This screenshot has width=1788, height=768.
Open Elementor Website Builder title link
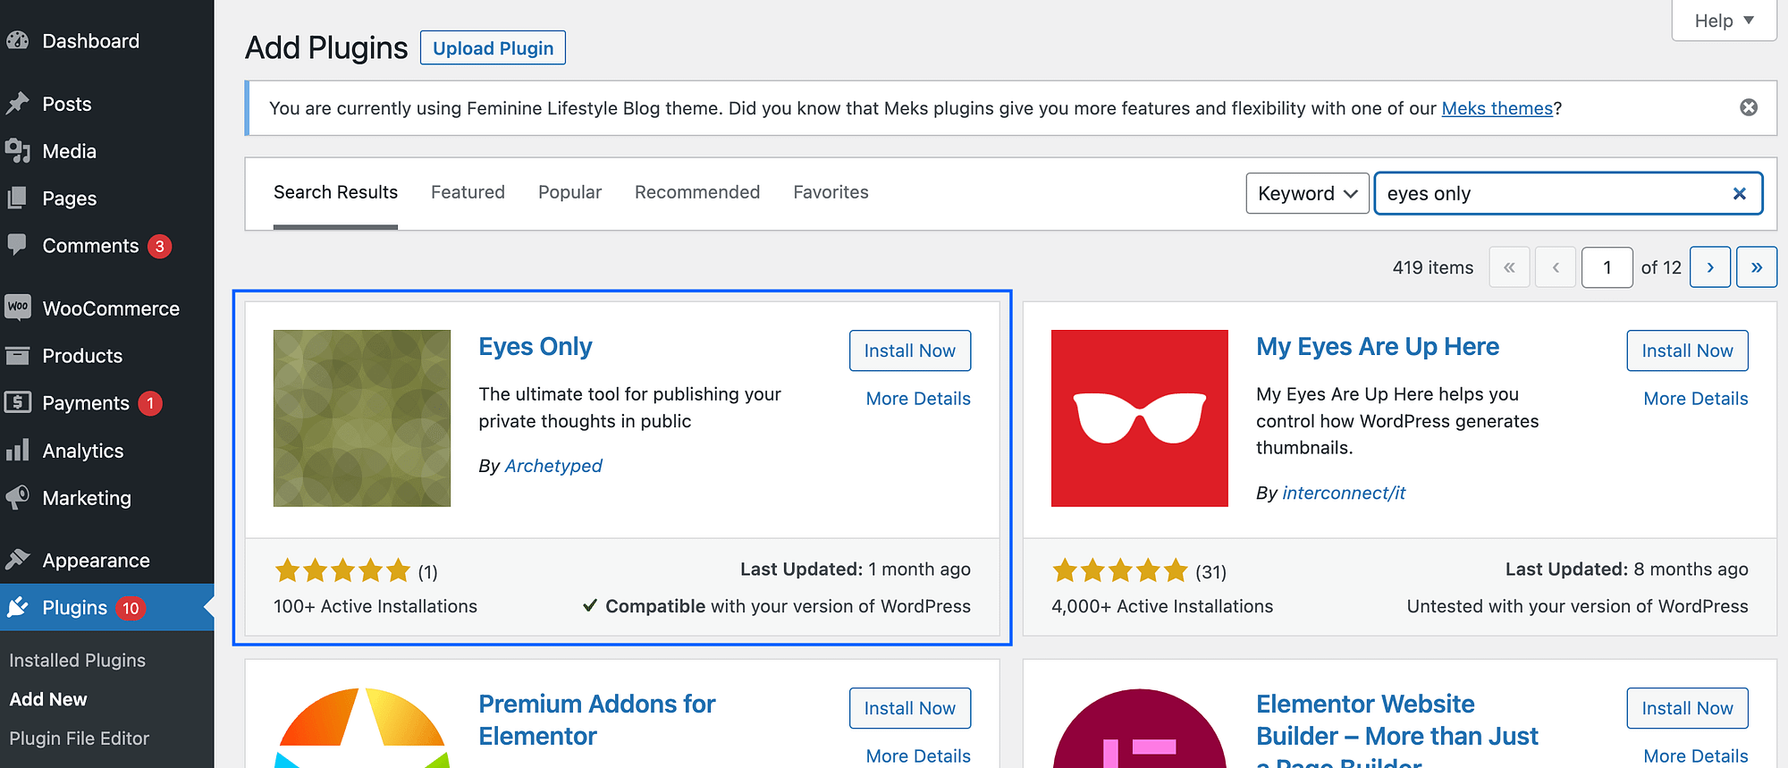point(1397,729)
